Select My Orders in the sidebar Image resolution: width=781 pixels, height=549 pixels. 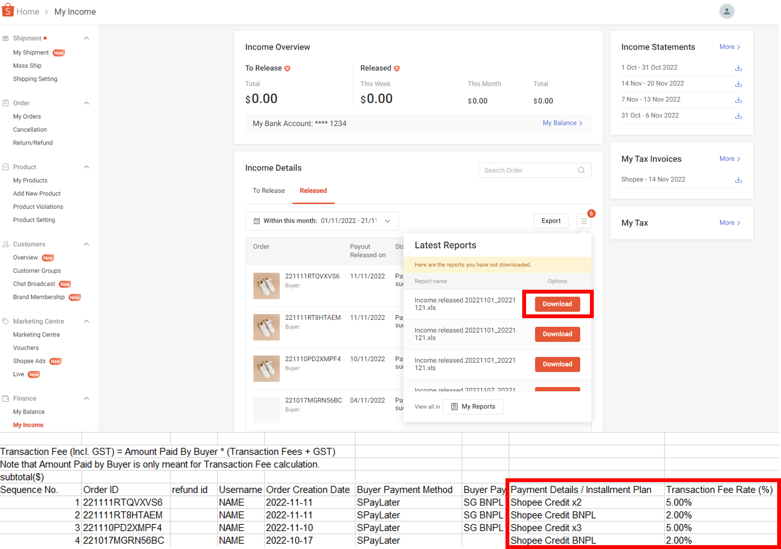click(x=27, y=116)
